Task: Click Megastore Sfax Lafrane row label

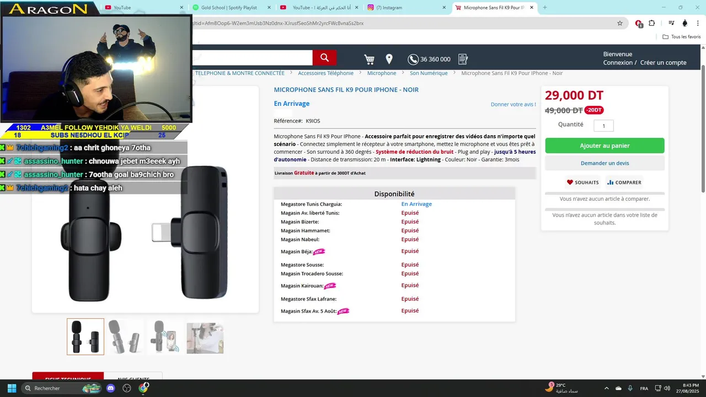Action: pos(308,299)
